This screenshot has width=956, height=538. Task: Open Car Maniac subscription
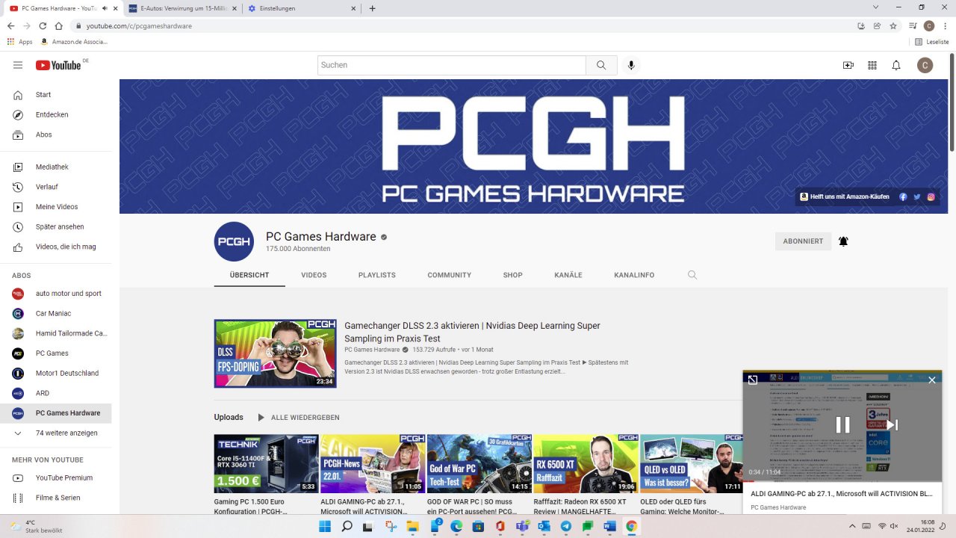pyautogui.click(x=56, y=313)
